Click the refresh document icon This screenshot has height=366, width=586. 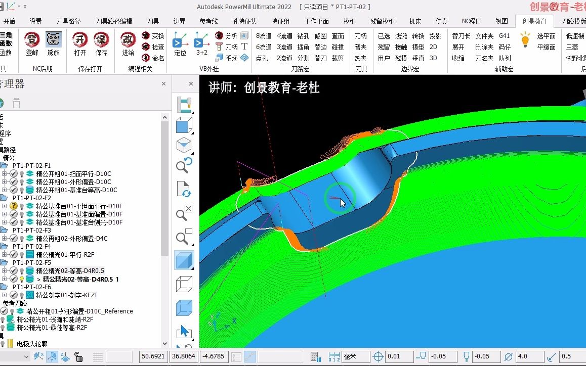pyautogui.click(x=184, y=189)
